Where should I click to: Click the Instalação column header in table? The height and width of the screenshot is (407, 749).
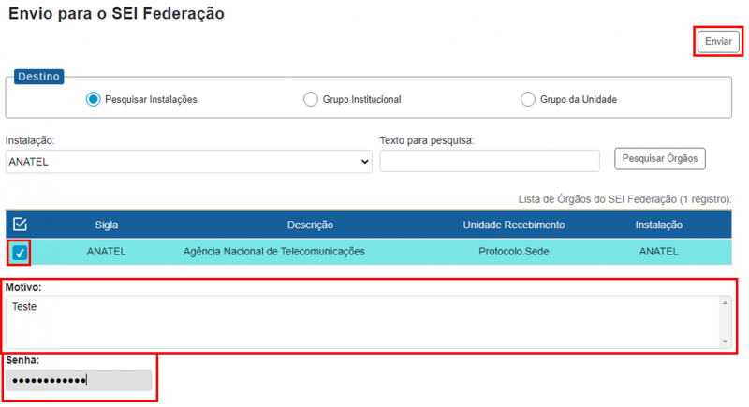658,225
